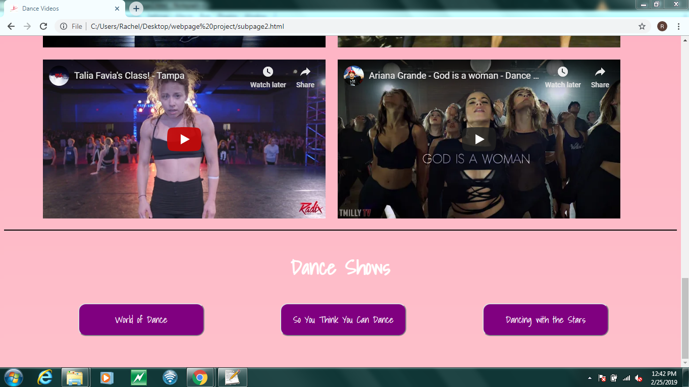Open the power icon in the system tray
Viewport: 689px width, 387px height.
tap(614, 378)
